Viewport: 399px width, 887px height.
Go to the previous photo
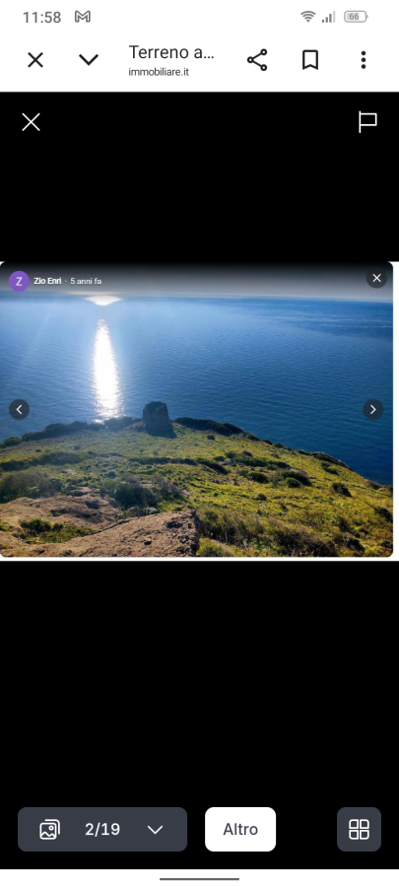[x=20, y=410]
